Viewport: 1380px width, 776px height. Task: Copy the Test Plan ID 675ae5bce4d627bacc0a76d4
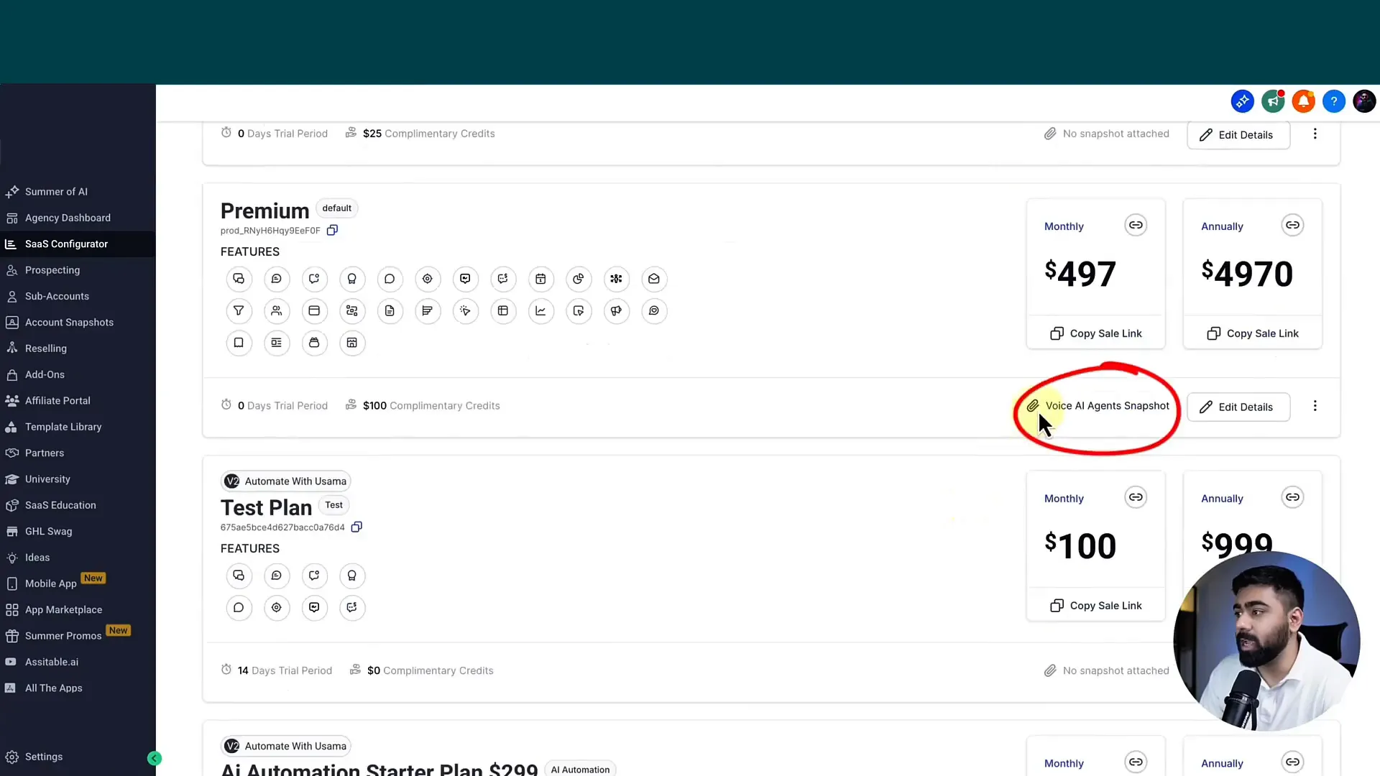(356, 527)
